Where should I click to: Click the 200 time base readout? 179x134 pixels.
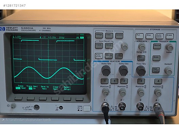pos(62,37)
